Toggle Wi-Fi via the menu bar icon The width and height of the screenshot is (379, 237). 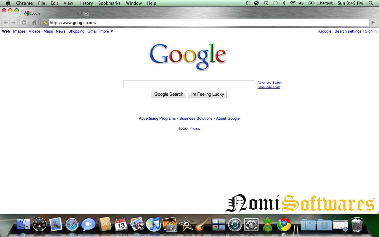(293, 3)
